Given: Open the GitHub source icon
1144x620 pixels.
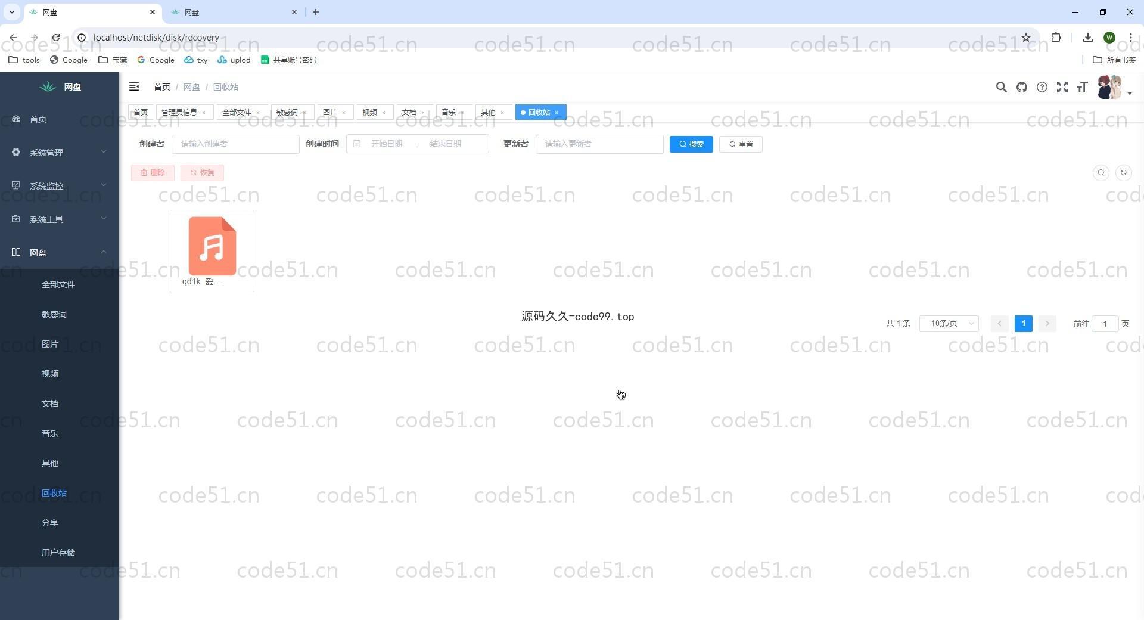Looking at the screenshot, I should (x=1021, y=88).
